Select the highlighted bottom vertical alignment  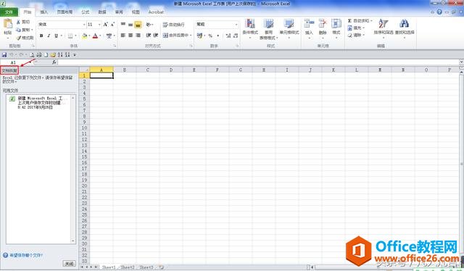click(x=138, y=24)
